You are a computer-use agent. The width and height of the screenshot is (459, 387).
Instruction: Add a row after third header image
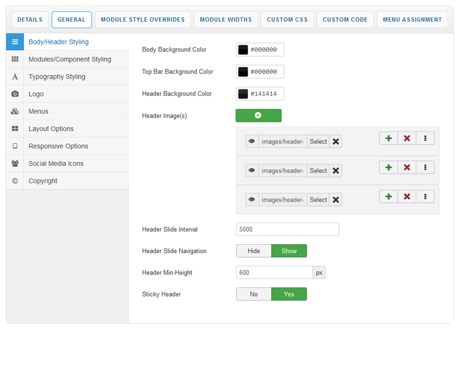click(388, 196)
